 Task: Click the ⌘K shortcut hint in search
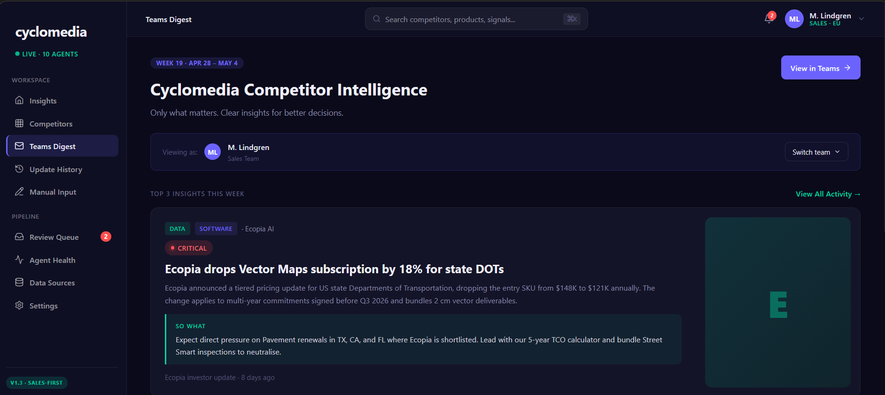tap(572, 19)
